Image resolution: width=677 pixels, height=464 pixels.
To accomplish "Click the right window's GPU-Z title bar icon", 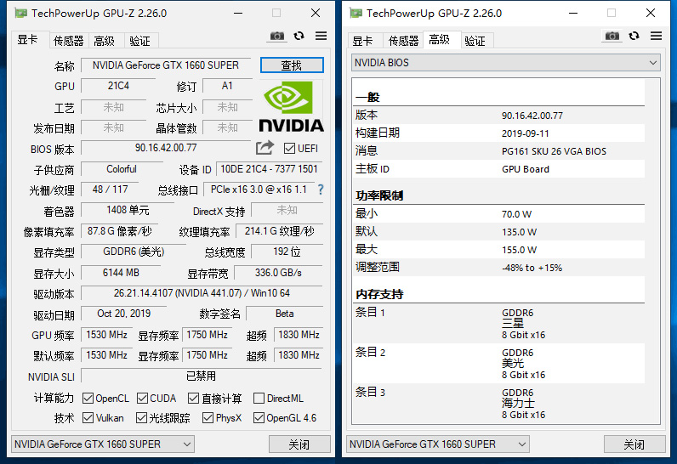I will (x=356, y=14).
